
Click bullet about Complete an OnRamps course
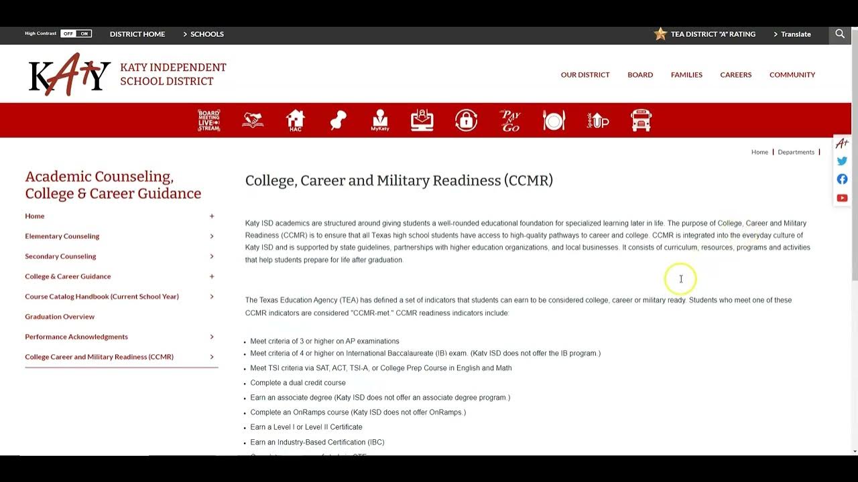(x=358, y=412)
